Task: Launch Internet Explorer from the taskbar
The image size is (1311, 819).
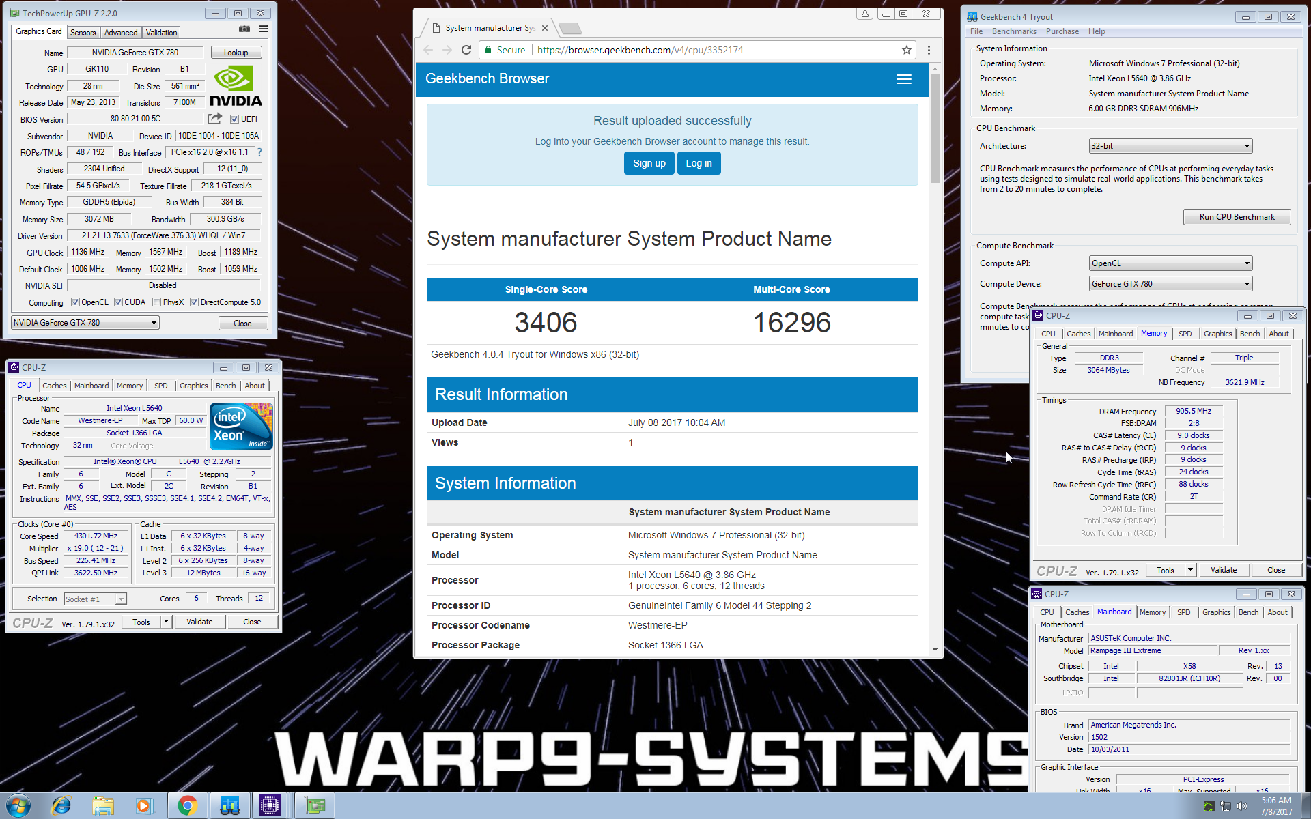Action: 61,806
